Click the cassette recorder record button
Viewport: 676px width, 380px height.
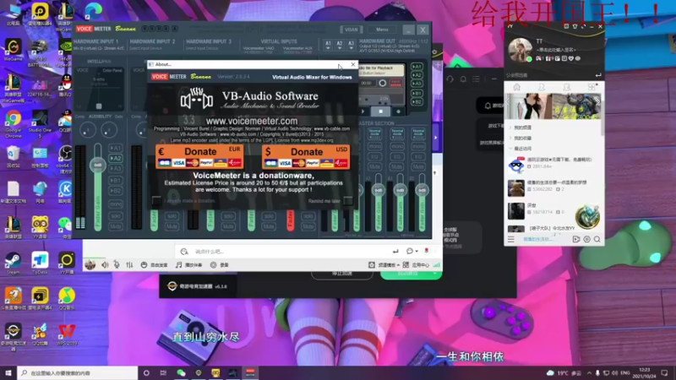pos(398,111)
